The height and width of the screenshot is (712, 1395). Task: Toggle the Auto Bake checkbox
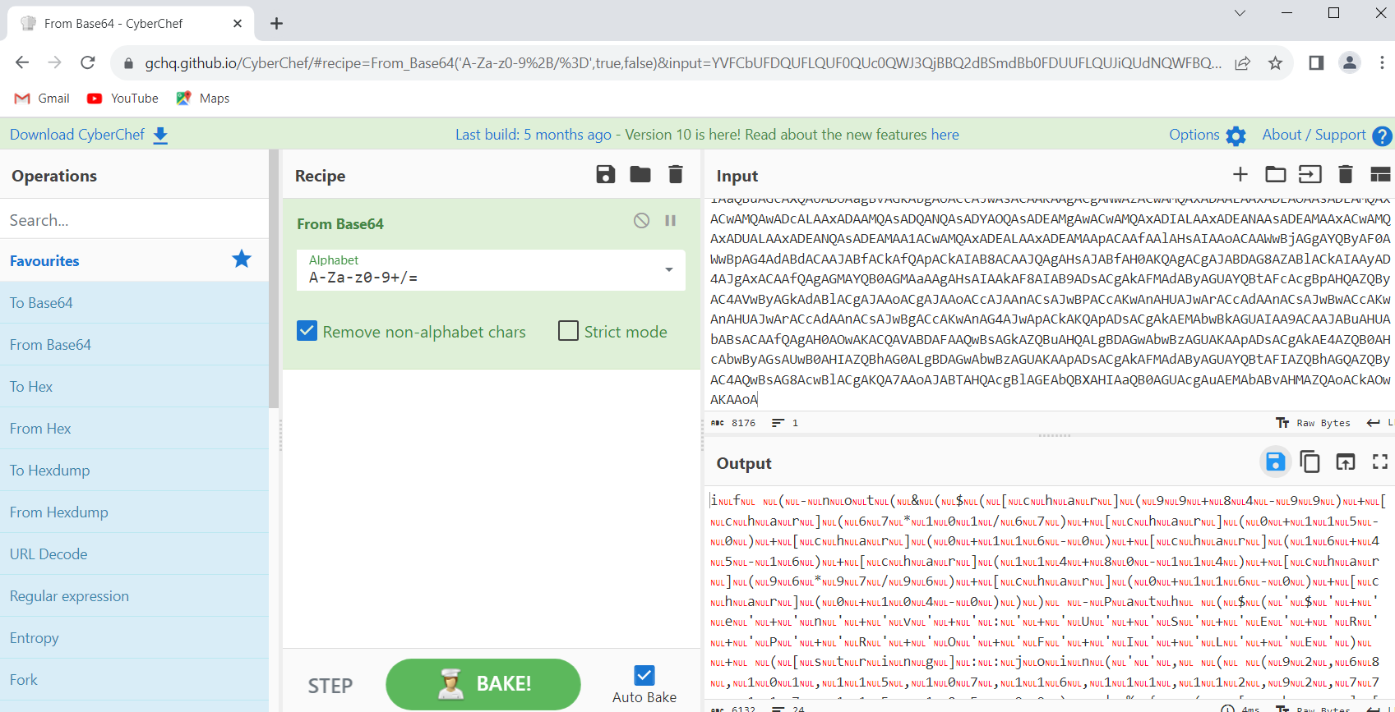pyautogui.click(x=644, y=675)
